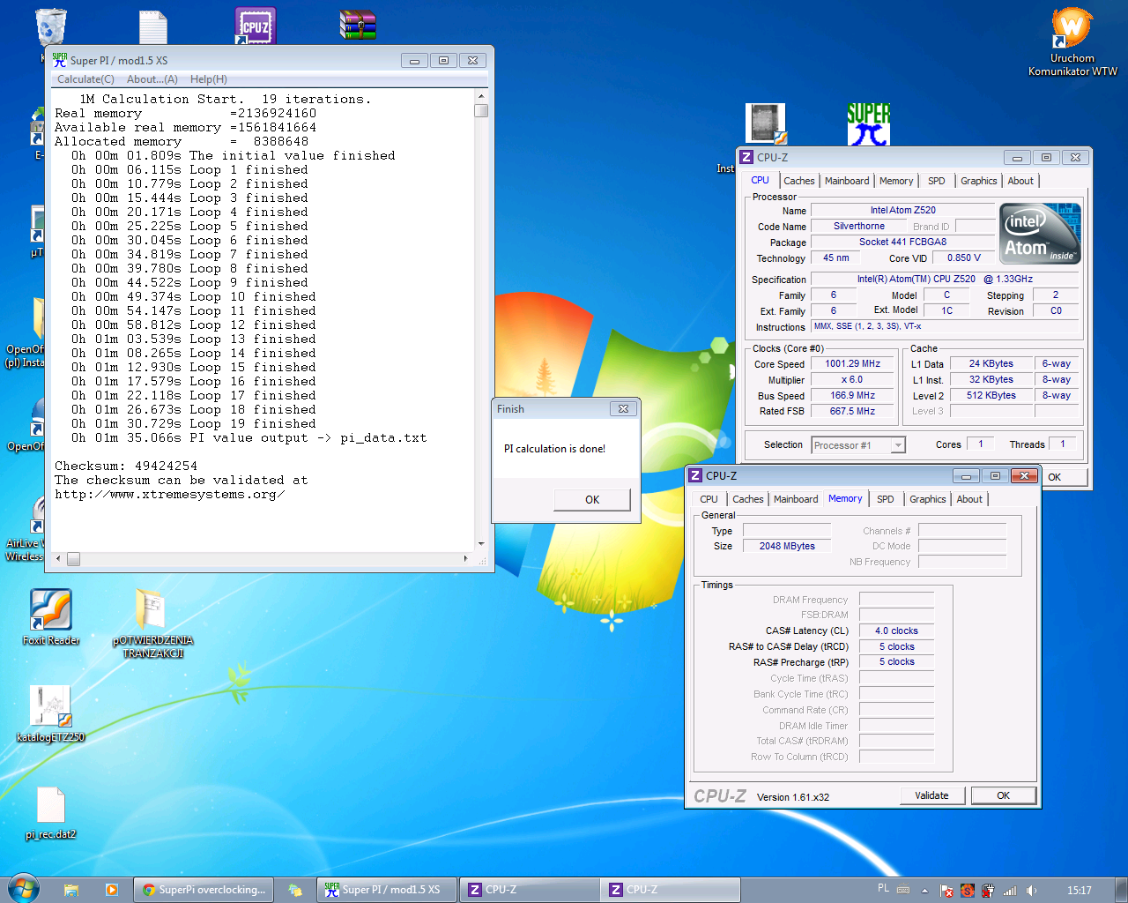Open the Inst desktop shortcut icon
Image resolution: width=1128 pixels, height=903 pixels.
pyautogui.click(x=765, y=123)
